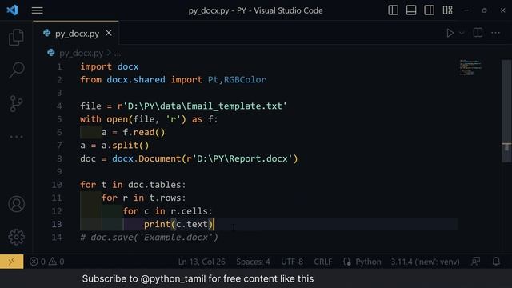Toggle the secondary side bar layout button
The image size is (512, 288).
(429, 10)
